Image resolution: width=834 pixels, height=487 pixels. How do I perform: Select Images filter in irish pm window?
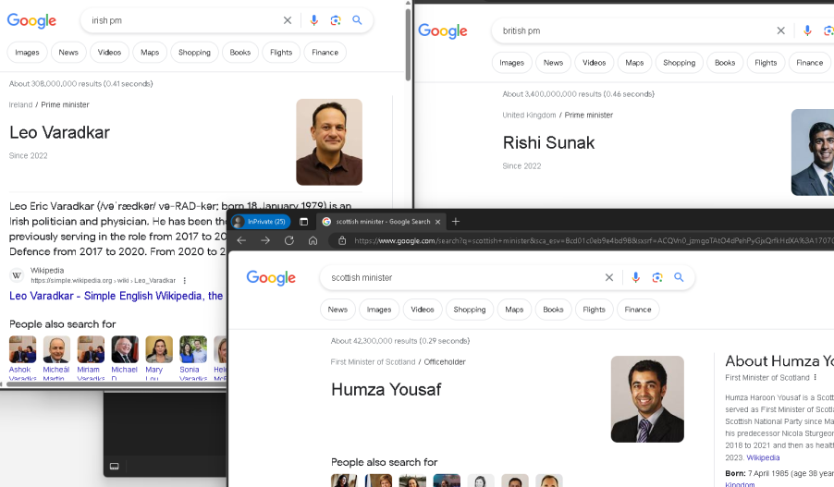point(27,52)
